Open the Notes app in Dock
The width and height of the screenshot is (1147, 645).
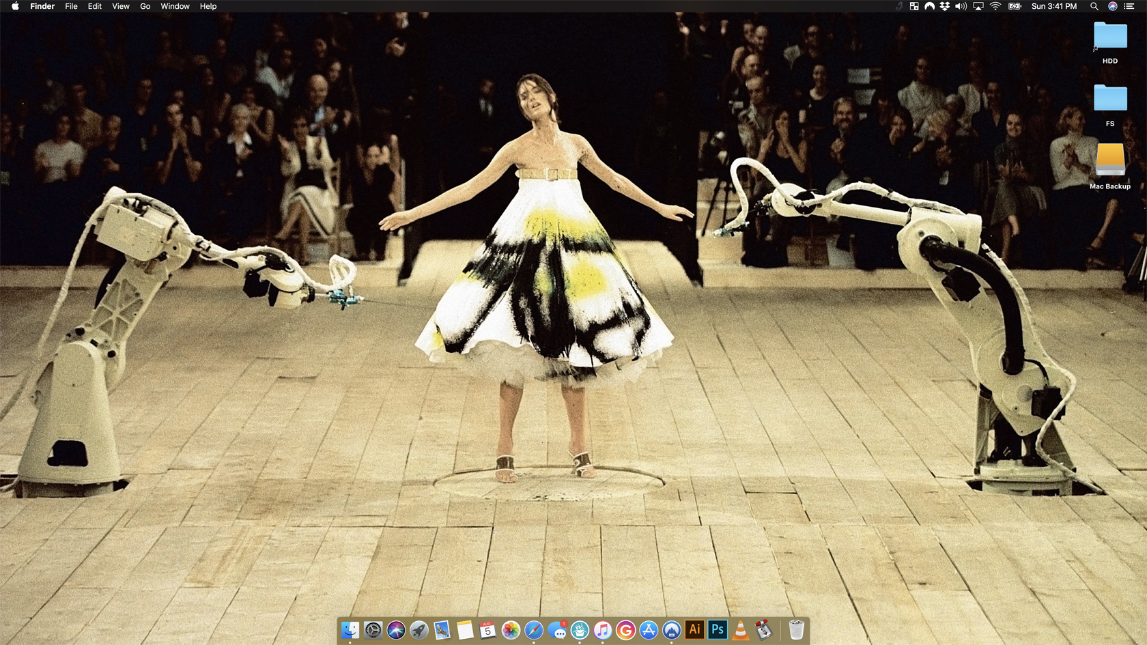pos(465,630)
